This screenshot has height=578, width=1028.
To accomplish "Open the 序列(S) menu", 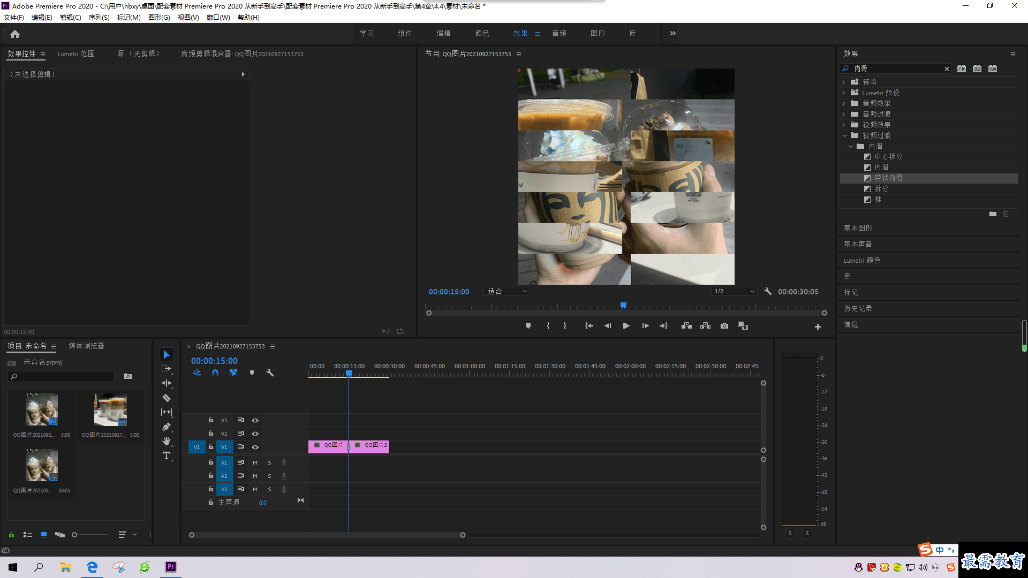I will pyautogui.click(x=99, y=17).
